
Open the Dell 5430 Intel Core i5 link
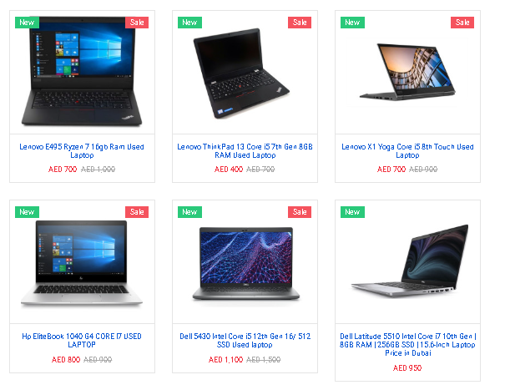pyautogui.click(x=245, y=341)
